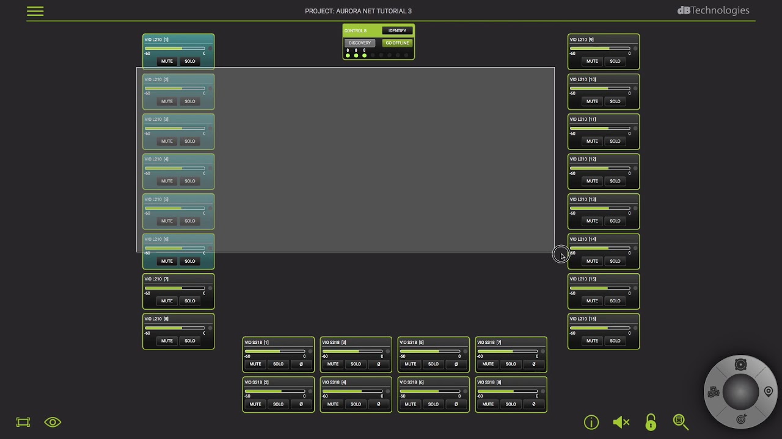Click VIO L210 [1] level slider
The image size is (782, 439).
[x=175, y=48]
